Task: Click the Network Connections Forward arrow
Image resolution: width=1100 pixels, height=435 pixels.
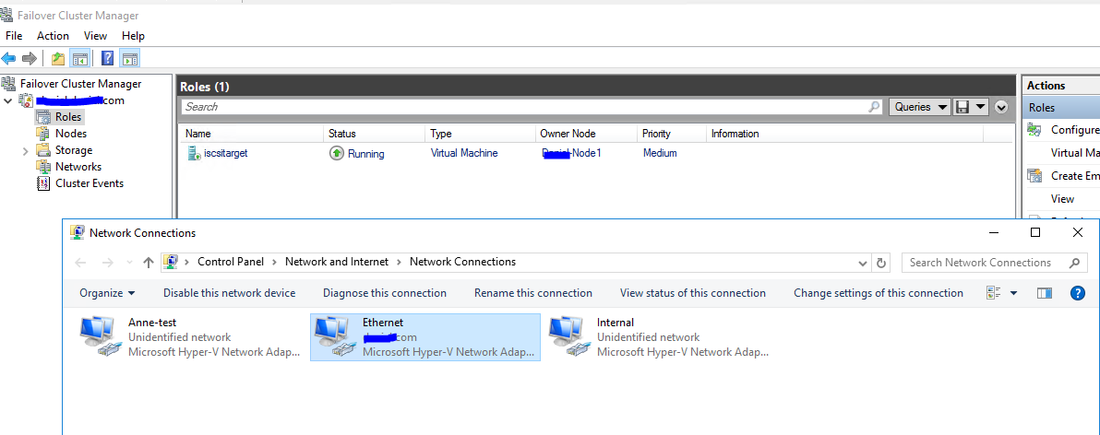Action: pos(107,262)
